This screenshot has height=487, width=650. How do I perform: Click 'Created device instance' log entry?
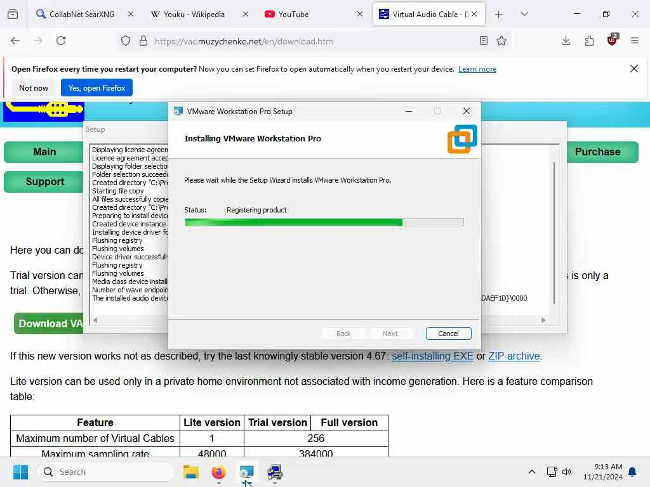point(129,224)
